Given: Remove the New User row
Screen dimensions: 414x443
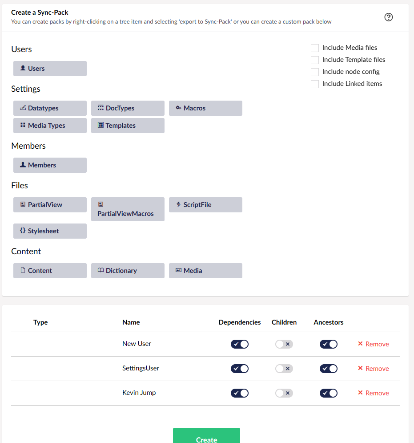Looking at the screenshot, I should pos(374,344).
